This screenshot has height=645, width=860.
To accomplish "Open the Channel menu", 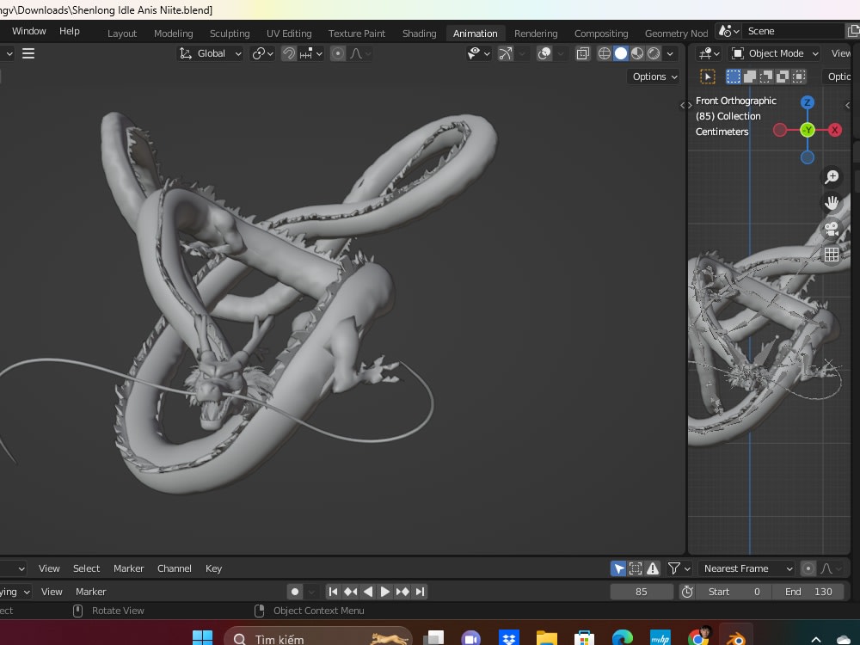I will coord(175,568).
